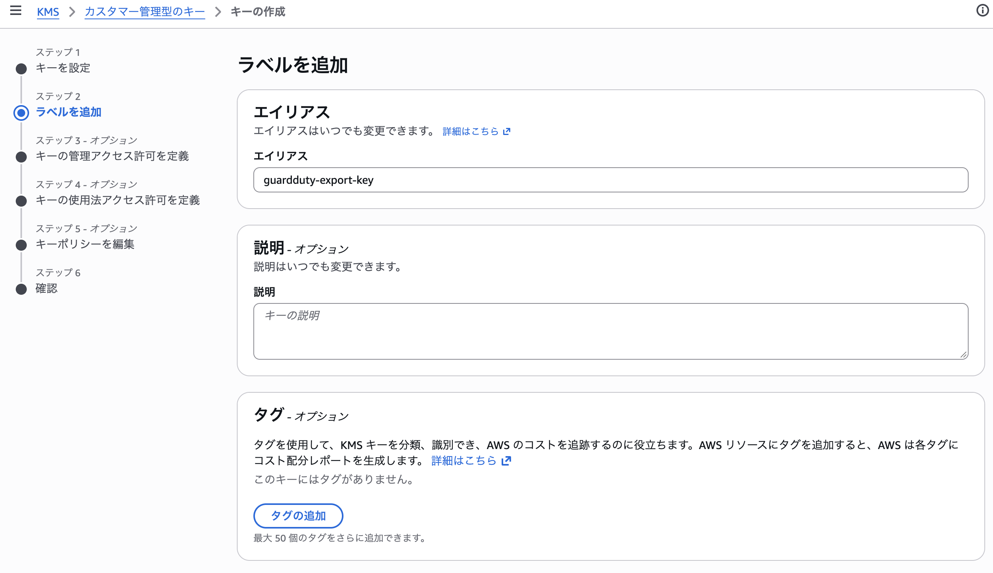Click external link icon beside alias help
993x573 pixels.
coord(507,131)
